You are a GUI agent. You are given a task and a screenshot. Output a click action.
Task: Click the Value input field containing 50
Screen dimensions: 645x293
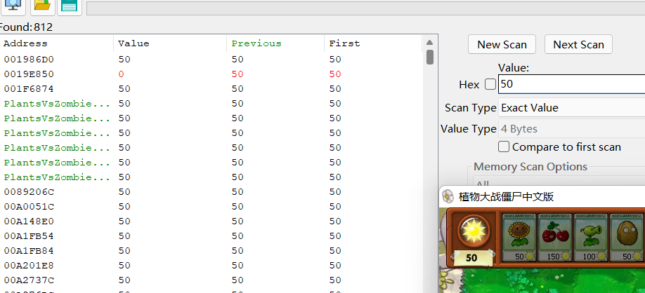coord(572,84)
